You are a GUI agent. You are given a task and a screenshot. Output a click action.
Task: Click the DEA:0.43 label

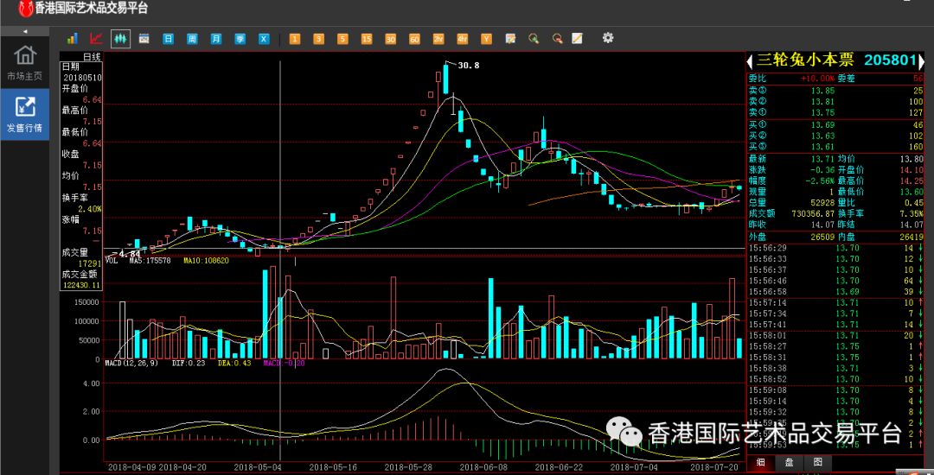234,363
